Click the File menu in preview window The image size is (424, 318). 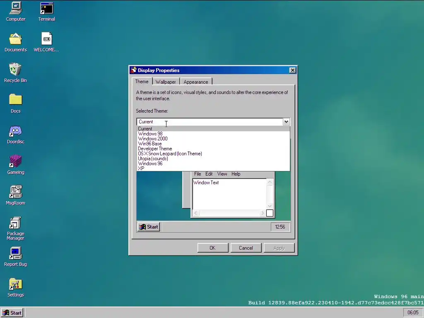click(x=198, y=174)
